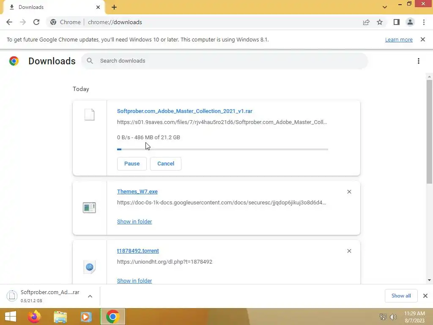Image resolution: width=433 pixels, height=325 pixels.
Task: Click the googleusercontent source URL text
Action: tap(222, 203)
